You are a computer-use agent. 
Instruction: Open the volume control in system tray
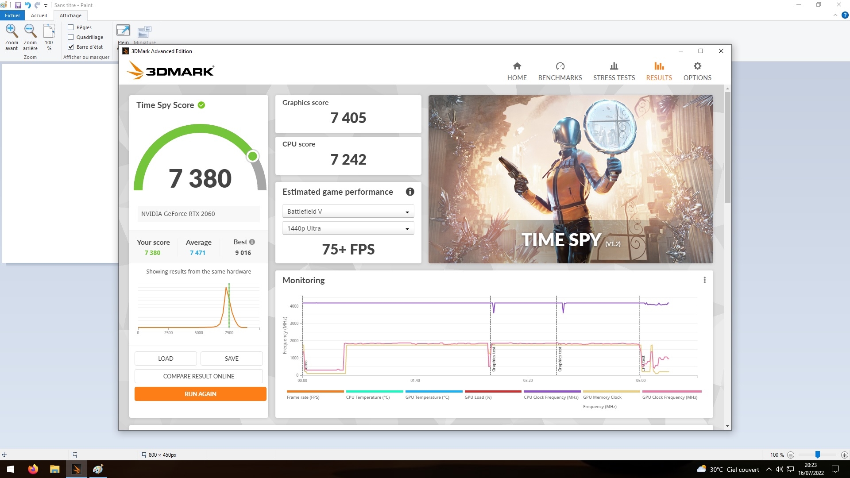[x=780, y=469]
